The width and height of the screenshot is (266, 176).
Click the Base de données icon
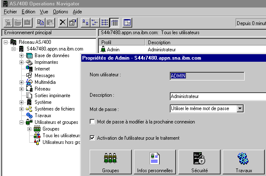(29, 55)
